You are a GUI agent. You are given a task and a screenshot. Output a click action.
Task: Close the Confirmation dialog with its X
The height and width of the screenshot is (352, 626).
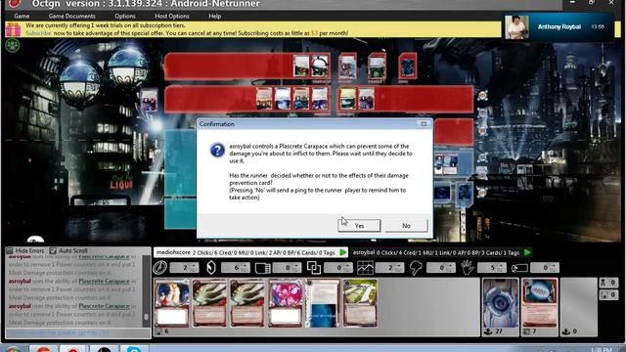pyautogui.click(x=424, y=124)
